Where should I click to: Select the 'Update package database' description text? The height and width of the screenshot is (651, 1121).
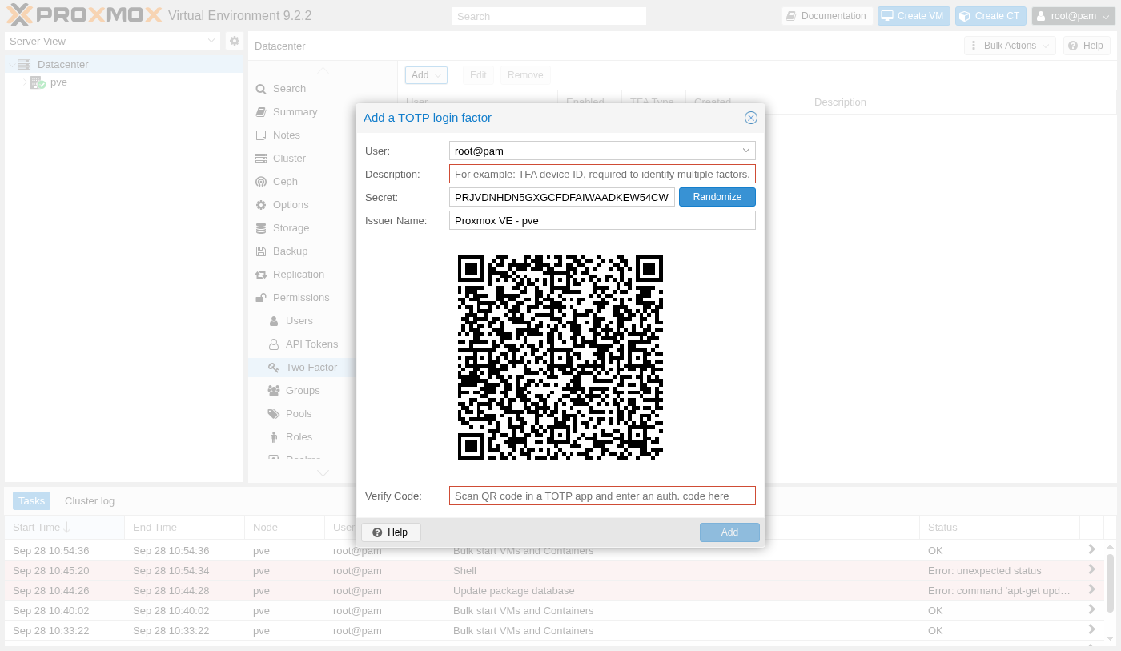[513, 591]
